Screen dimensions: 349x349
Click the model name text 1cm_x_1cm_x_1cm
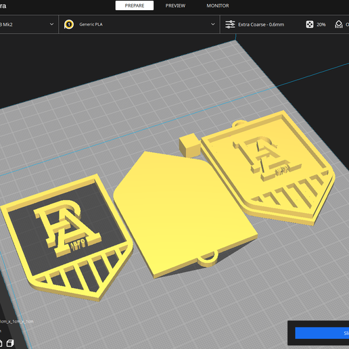[x=17, y=321]
